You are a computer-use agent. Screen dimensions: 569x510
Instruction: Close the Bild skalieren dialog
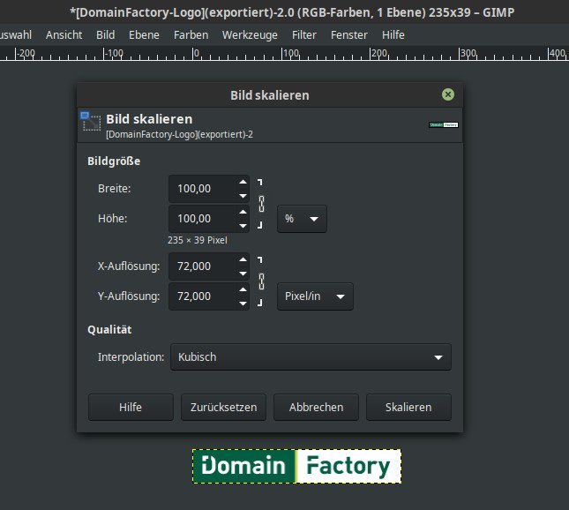448,94
